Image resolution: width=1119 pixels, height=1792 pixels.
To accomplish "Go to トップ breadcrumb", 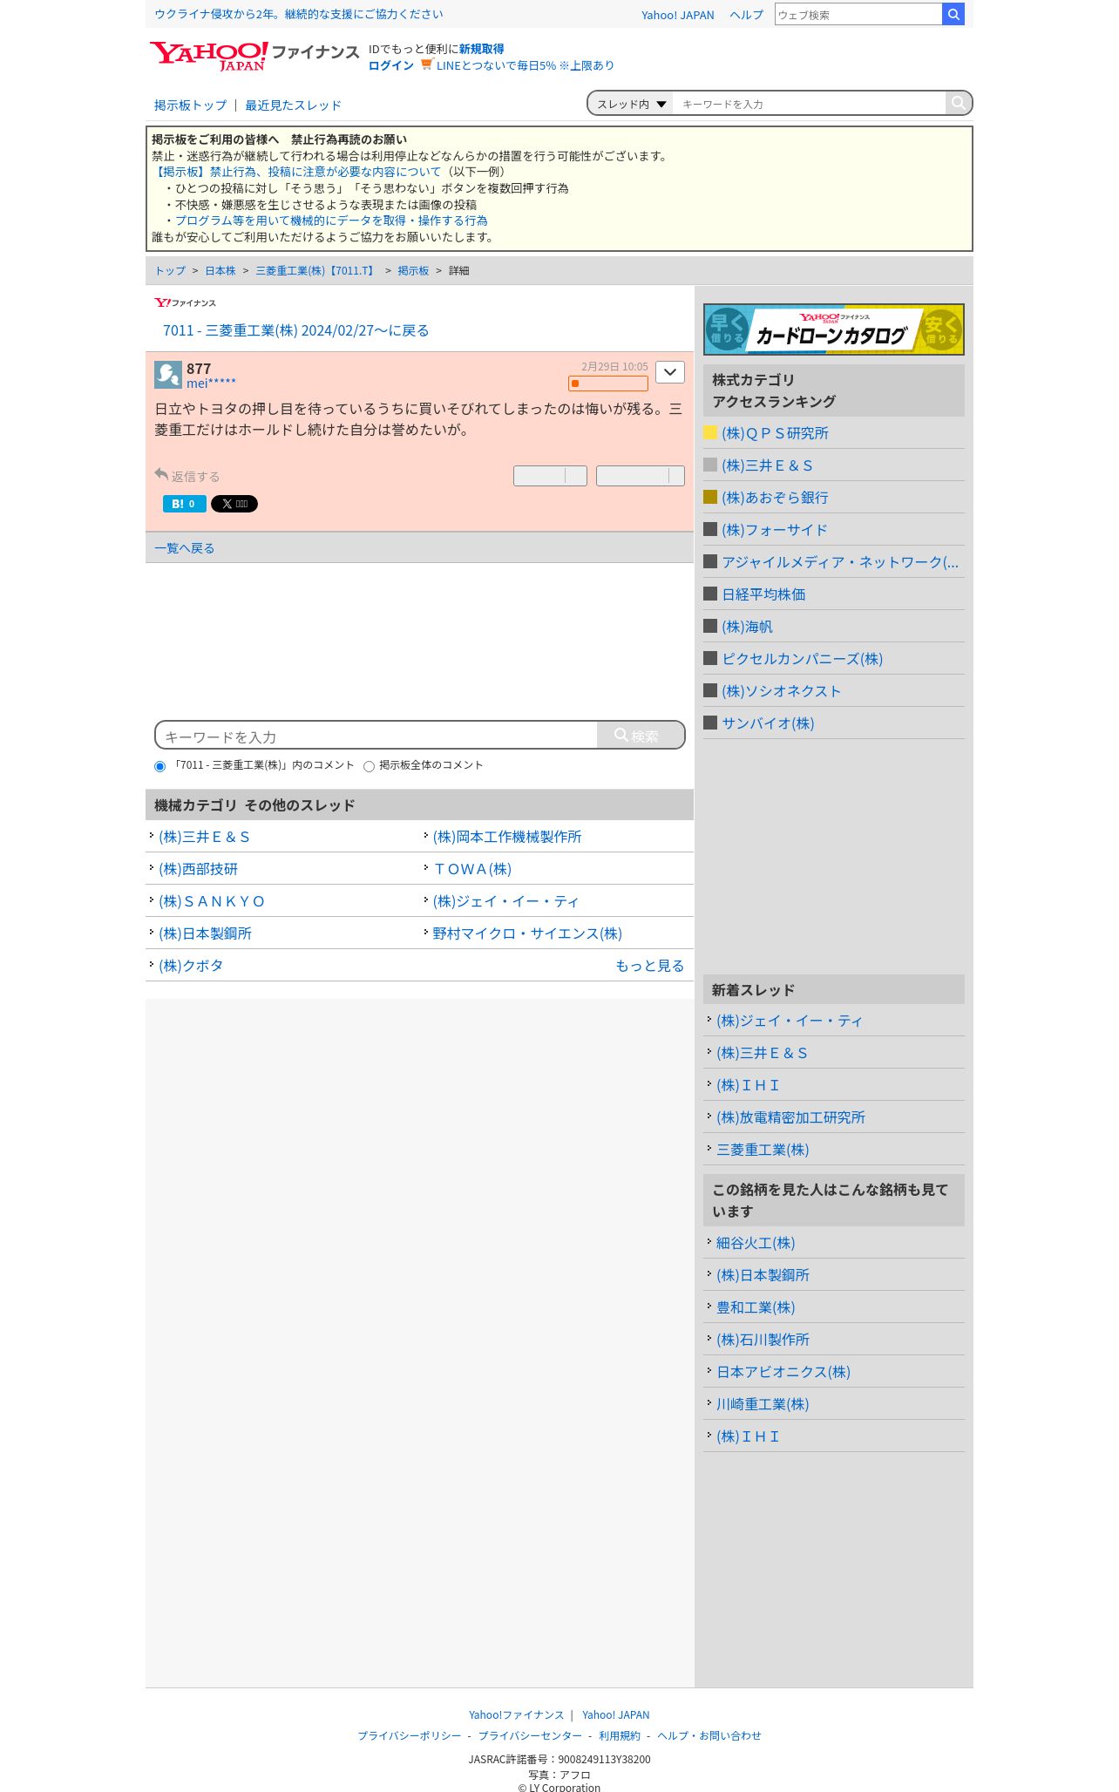I will 170,271.
